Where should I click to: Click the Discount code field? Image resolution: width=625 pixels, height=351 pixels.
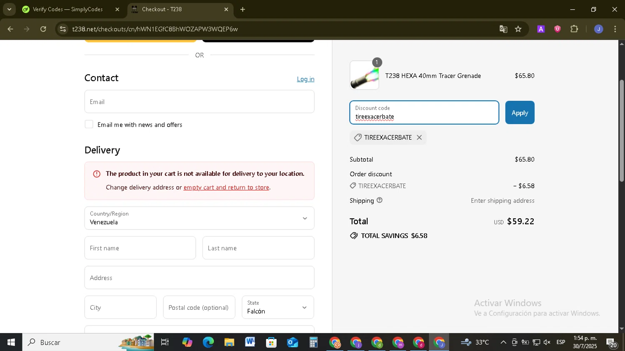pyautogui.click(x=424, y=112)
